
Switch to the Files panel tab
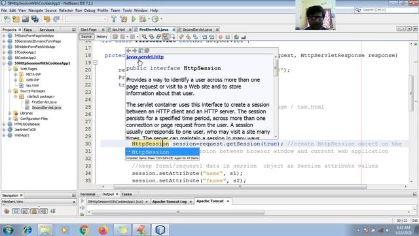[x=27, y=29]
